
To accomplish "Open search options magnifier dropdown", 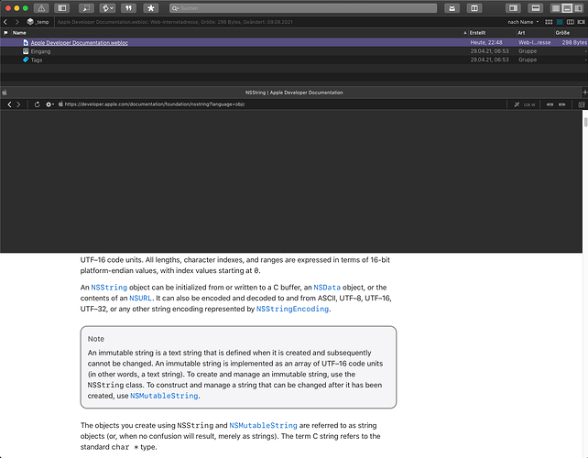I will click(175, 8).
